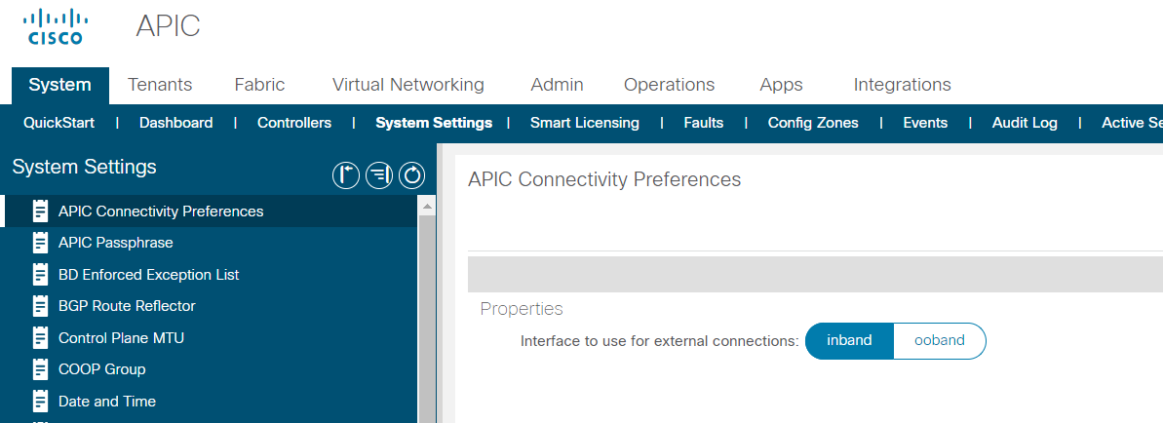Open the Operations tab
The width and height of the screenshot is (1163, 423).
click(x=669, y=85)
